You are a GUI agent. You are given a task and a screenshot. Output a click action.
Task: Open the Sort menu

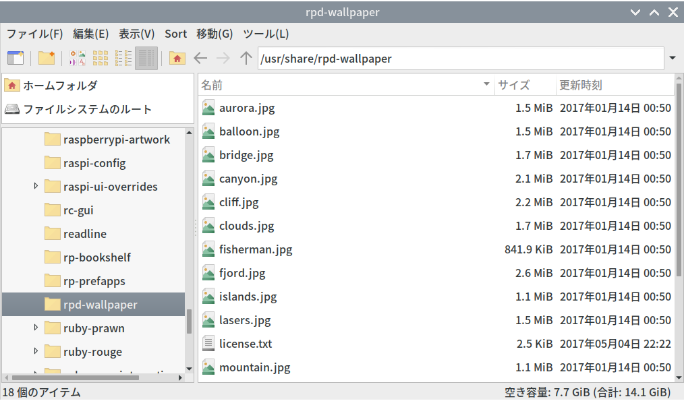coord(175,34)
